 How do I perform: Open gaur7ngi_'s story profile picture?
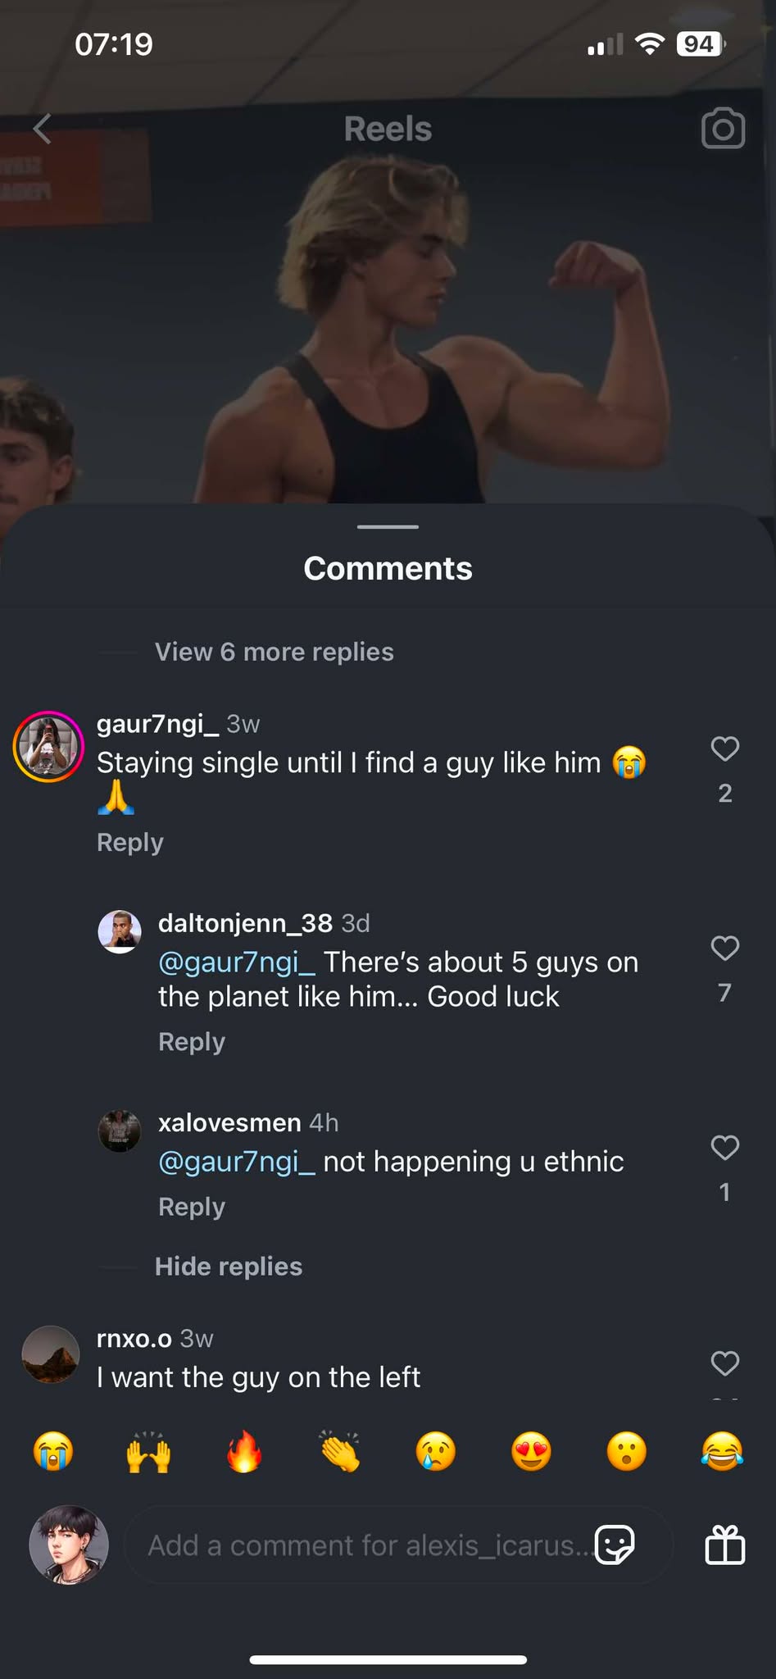[x=48, y=747]
